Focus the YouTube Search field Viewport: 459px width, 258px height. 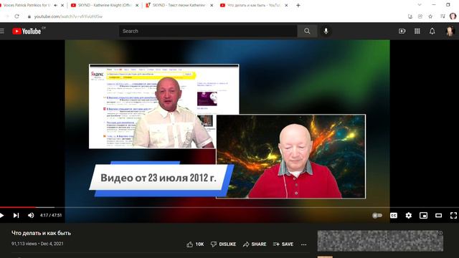208,31
